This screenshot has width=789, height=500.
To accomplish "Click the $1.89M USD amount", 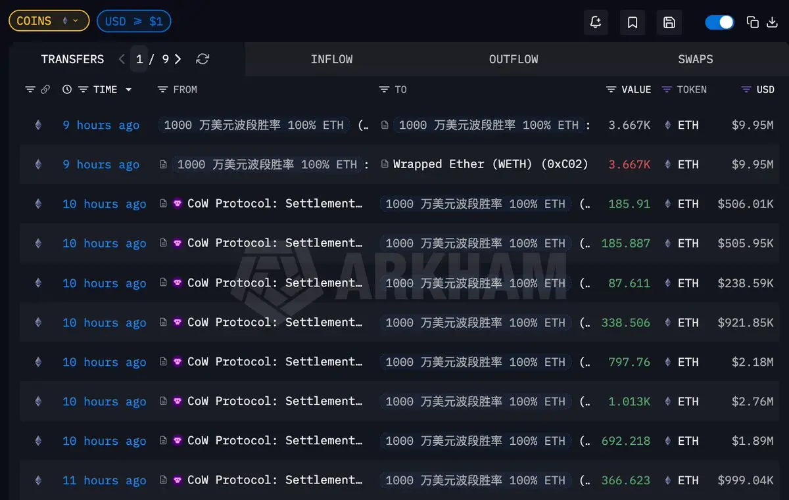I will (x=753, y=441).
